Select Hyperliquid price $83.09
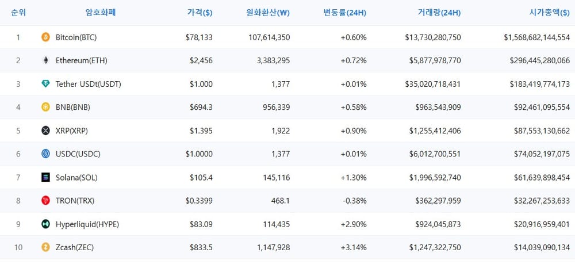 [201, 224]
